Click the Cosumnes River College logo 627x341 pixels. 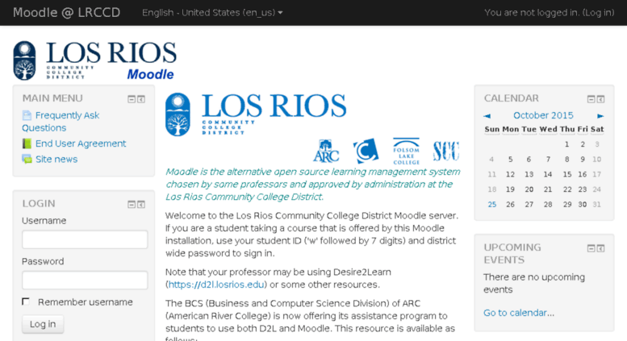(x=366, y=151)
